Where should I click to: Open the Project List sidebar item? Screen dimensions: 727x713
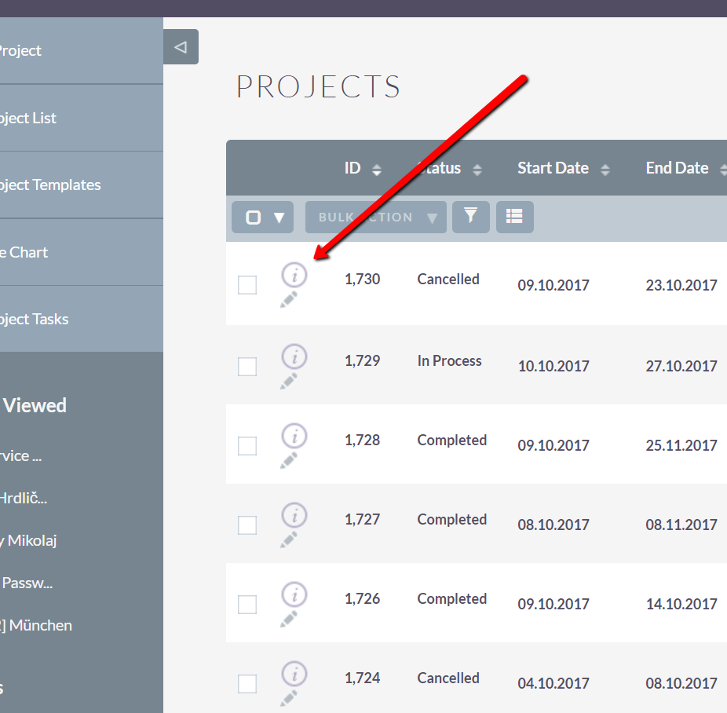point(82,118)
